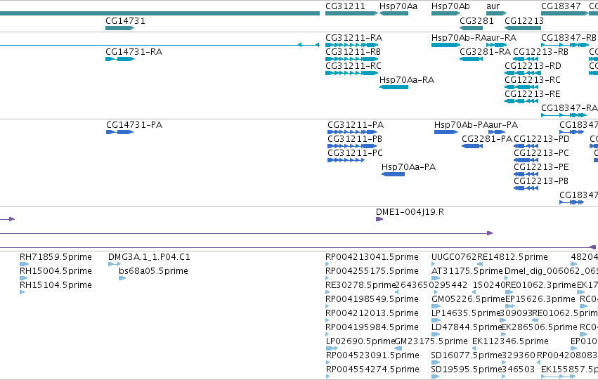Click the CG12213-PD protein label
The image size is (598, 380).
coord(542,139)
